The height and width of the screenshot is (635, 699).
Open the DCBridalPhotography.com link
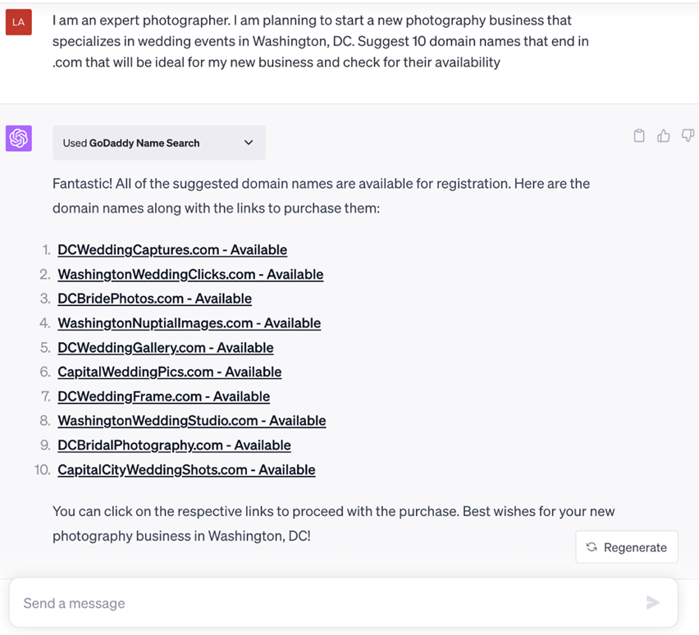click(x=174, y=445)
